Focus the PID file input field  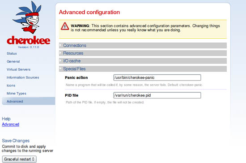coord(157,95)
